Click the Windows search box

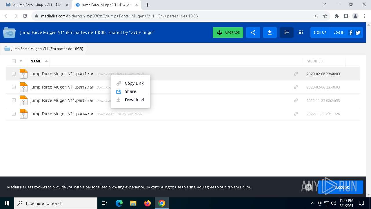pyautogui.click(x=56, y=203)
